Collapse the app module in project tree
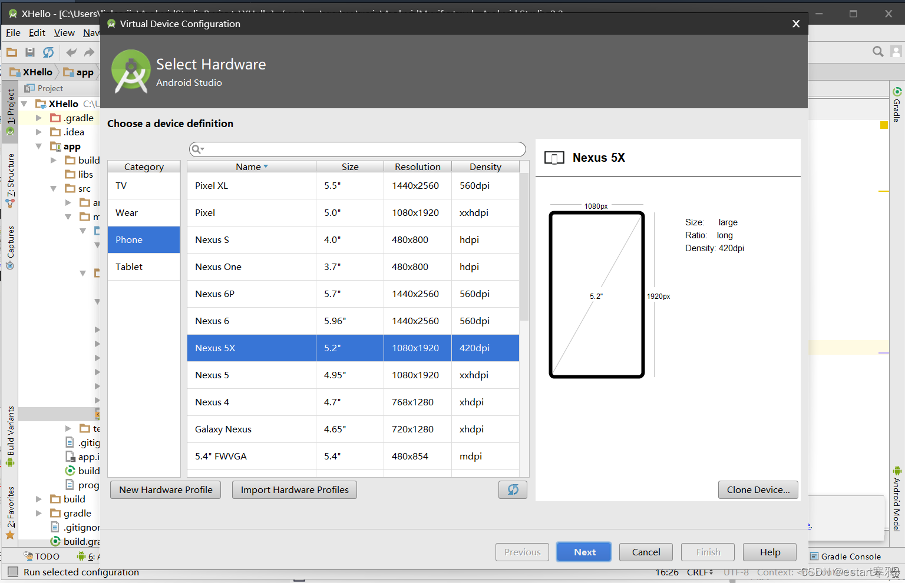Screen dimensions: 905x583 (39, 146)
